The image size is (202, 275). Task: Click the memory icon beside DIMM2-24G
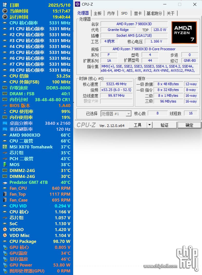5,170
